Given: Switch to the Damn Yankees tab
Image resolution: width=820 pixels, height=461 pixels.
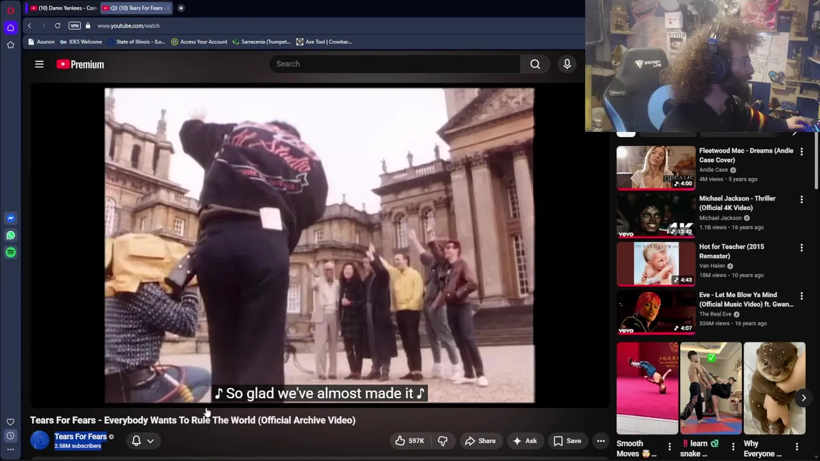Looking at the screenshot, I should tap(63, 8).
